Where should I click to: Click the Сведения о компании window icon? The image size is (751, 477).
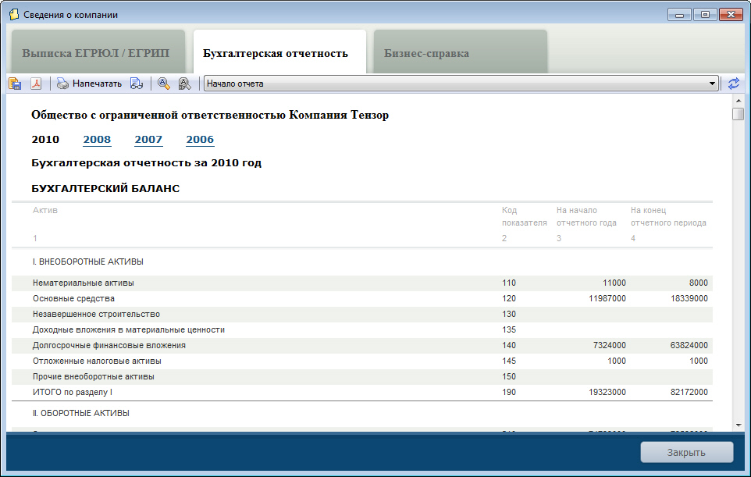[14, 14]
